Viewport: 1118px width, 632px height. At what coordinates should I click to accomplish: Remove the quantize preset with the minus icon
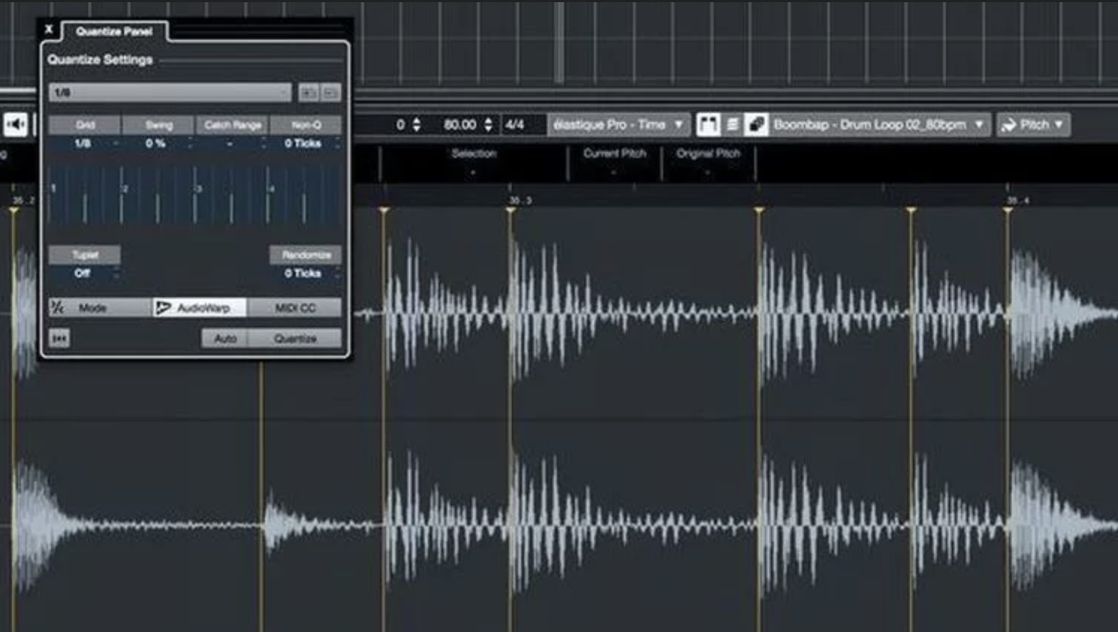[331, 92]
